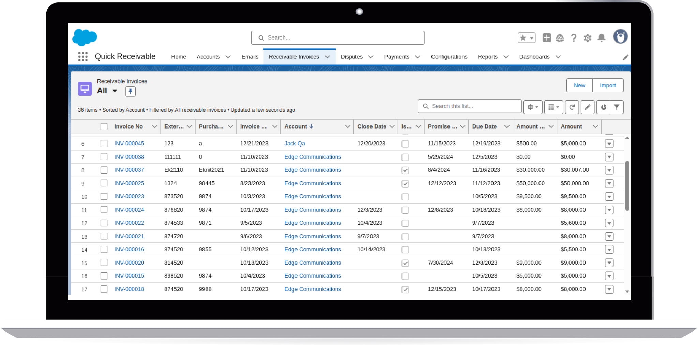698x345 pixels.
Task: Open inline edit with the pencil icon
Action: 588,107
